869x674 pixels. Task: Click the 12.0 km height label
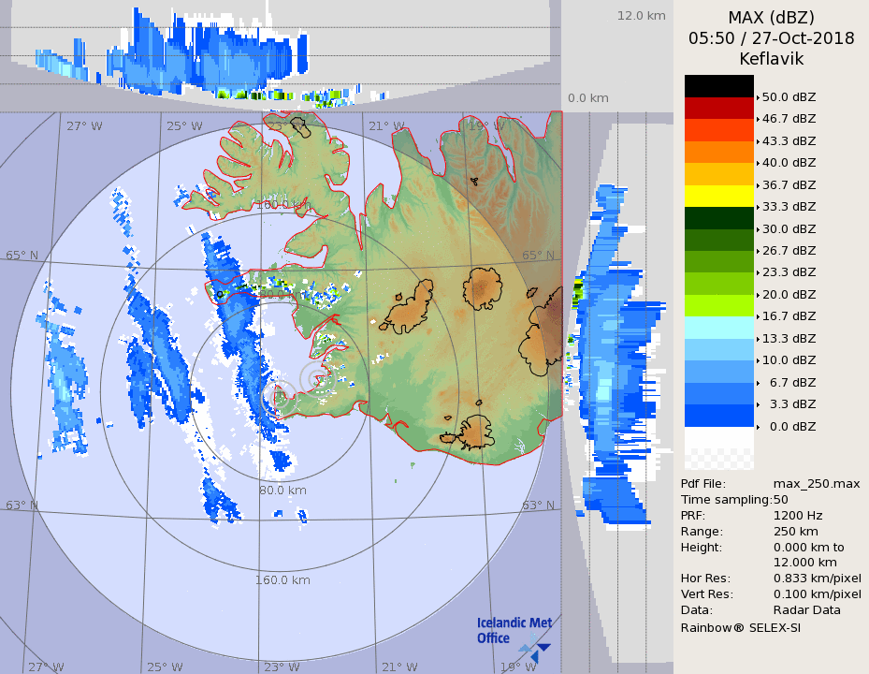click(x=641, y=16)
